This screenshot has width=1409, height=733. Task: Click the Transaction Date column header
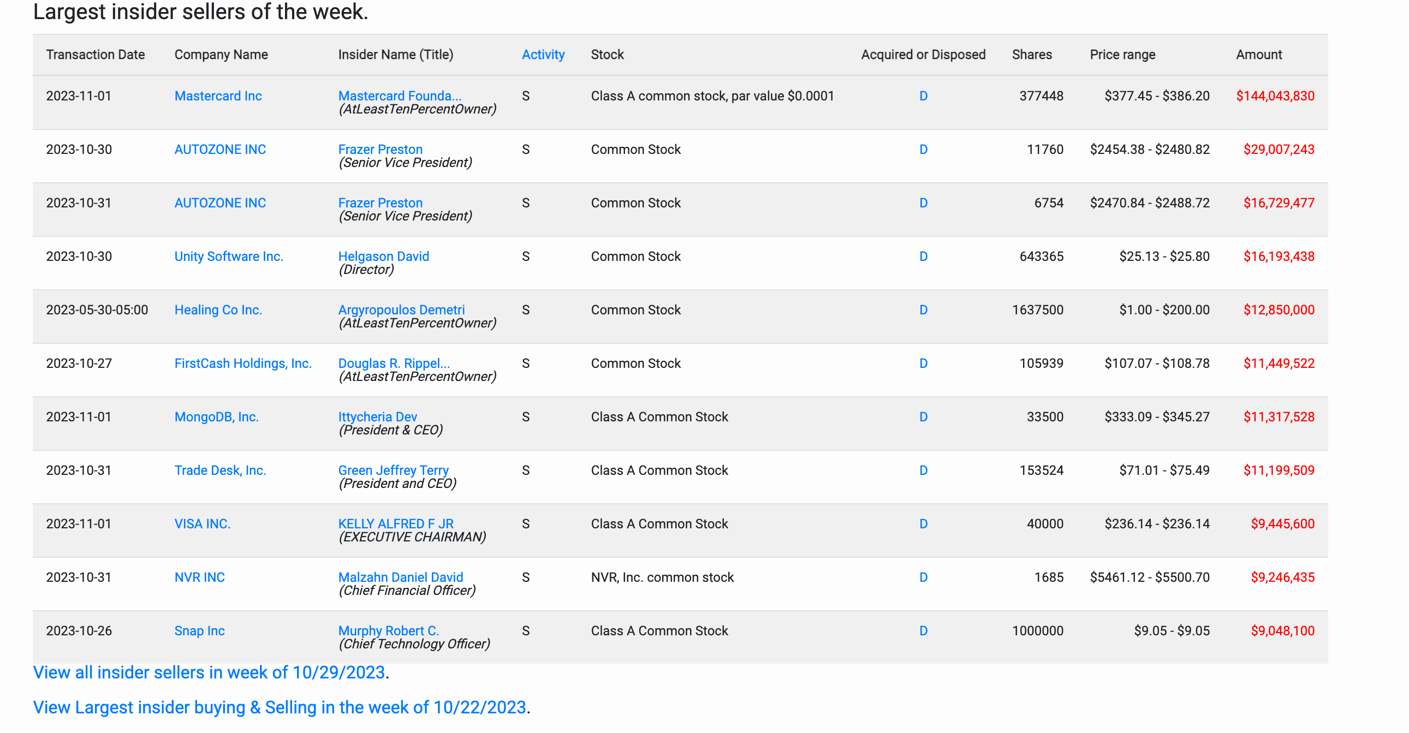coord(95,55)
